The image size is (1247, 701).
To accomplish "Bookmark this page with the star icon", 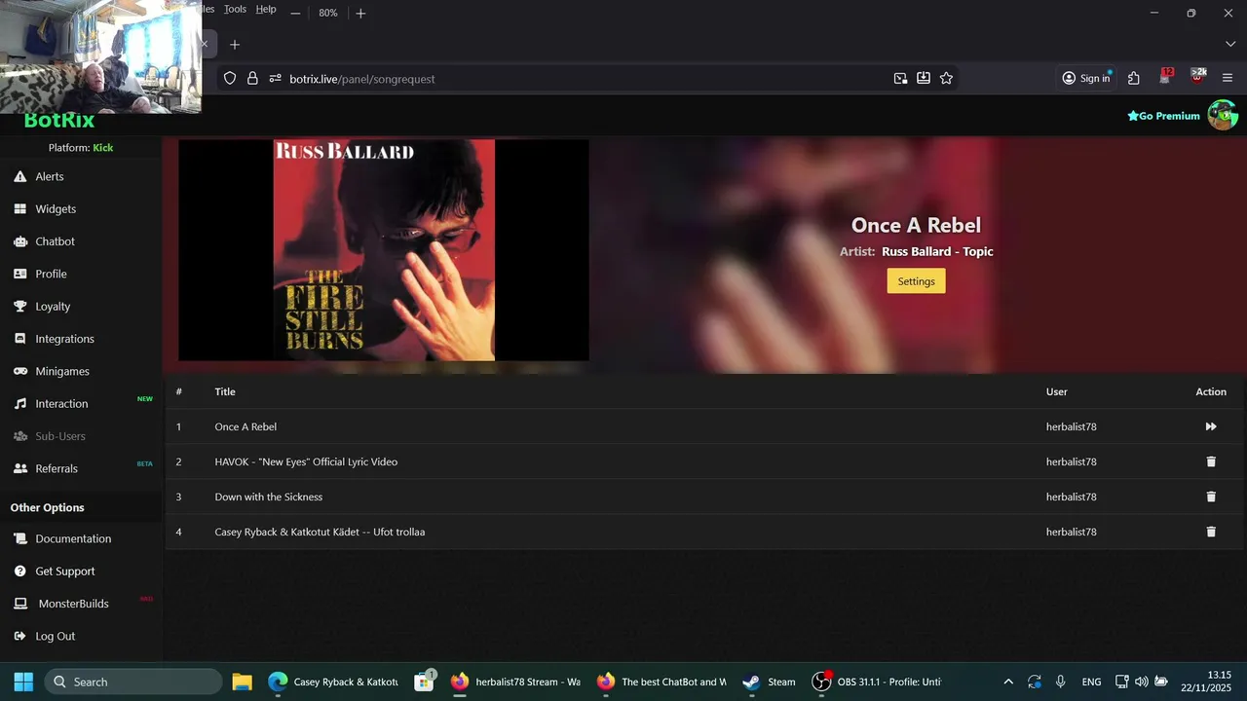I will coord(946,79).
